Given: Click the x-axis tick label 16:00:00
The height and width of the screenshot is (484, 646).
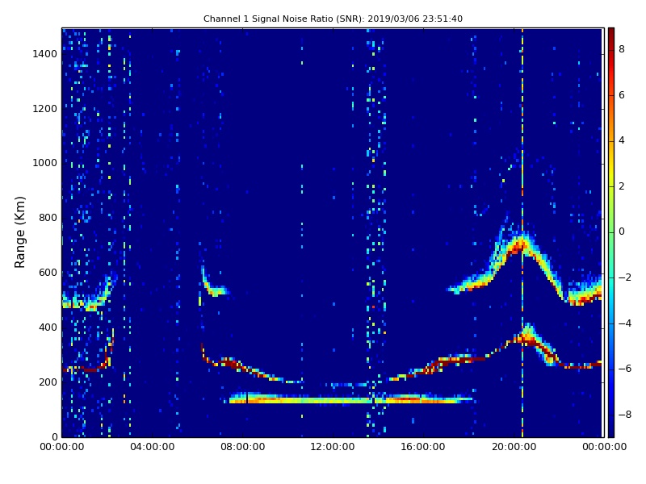Looking at the screenshot, I should (x=423, y=447).
